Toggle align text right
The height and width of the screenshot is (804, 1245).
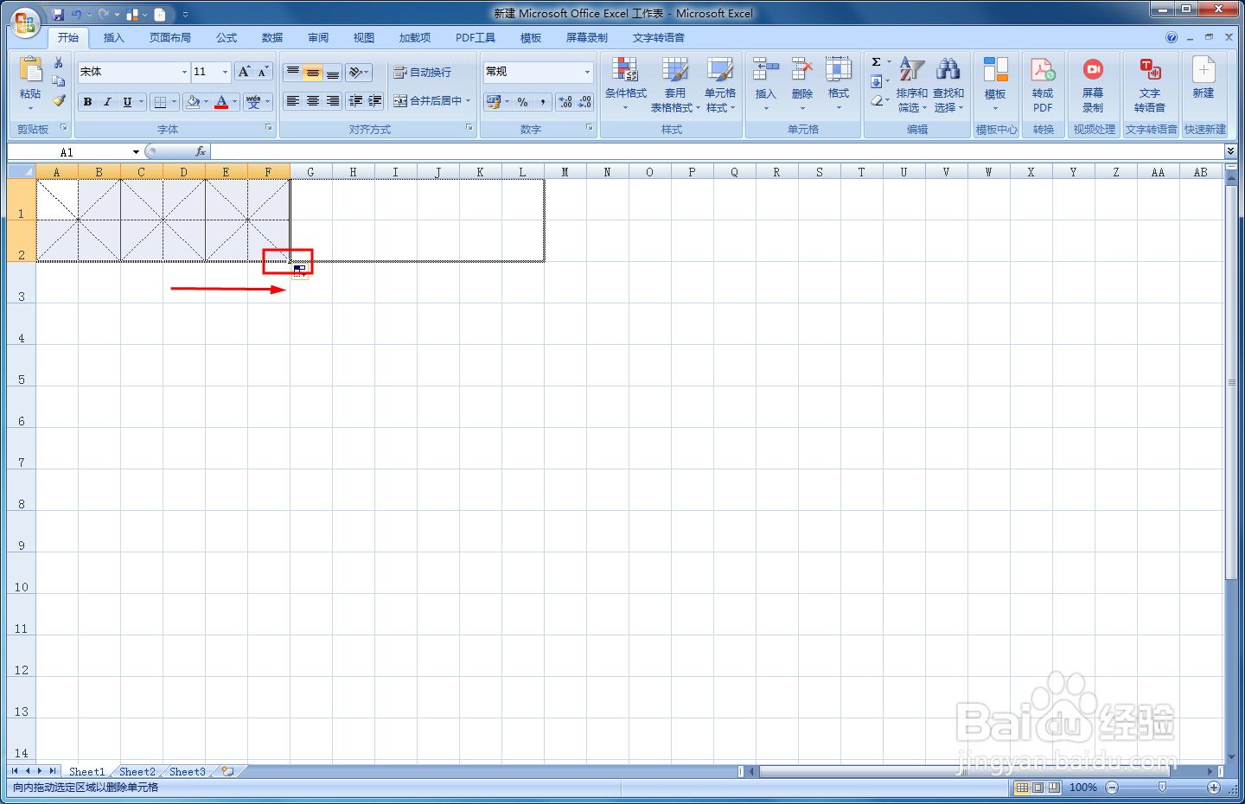(333, 101)
